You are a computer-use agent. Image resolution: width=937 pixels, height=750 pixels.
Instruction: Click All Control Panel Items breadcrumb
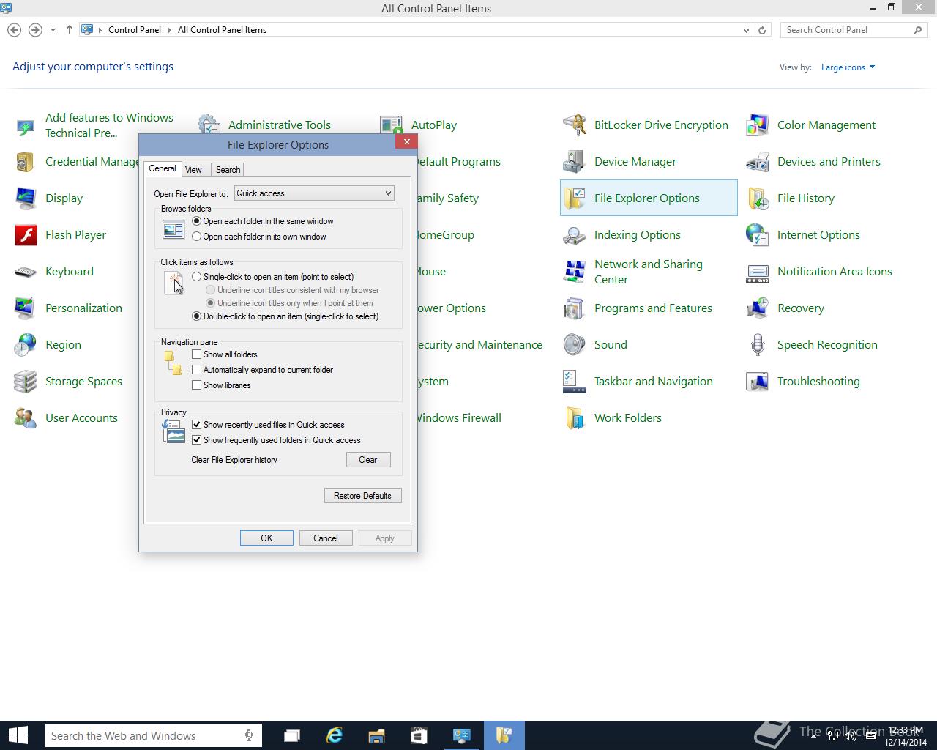222,30
